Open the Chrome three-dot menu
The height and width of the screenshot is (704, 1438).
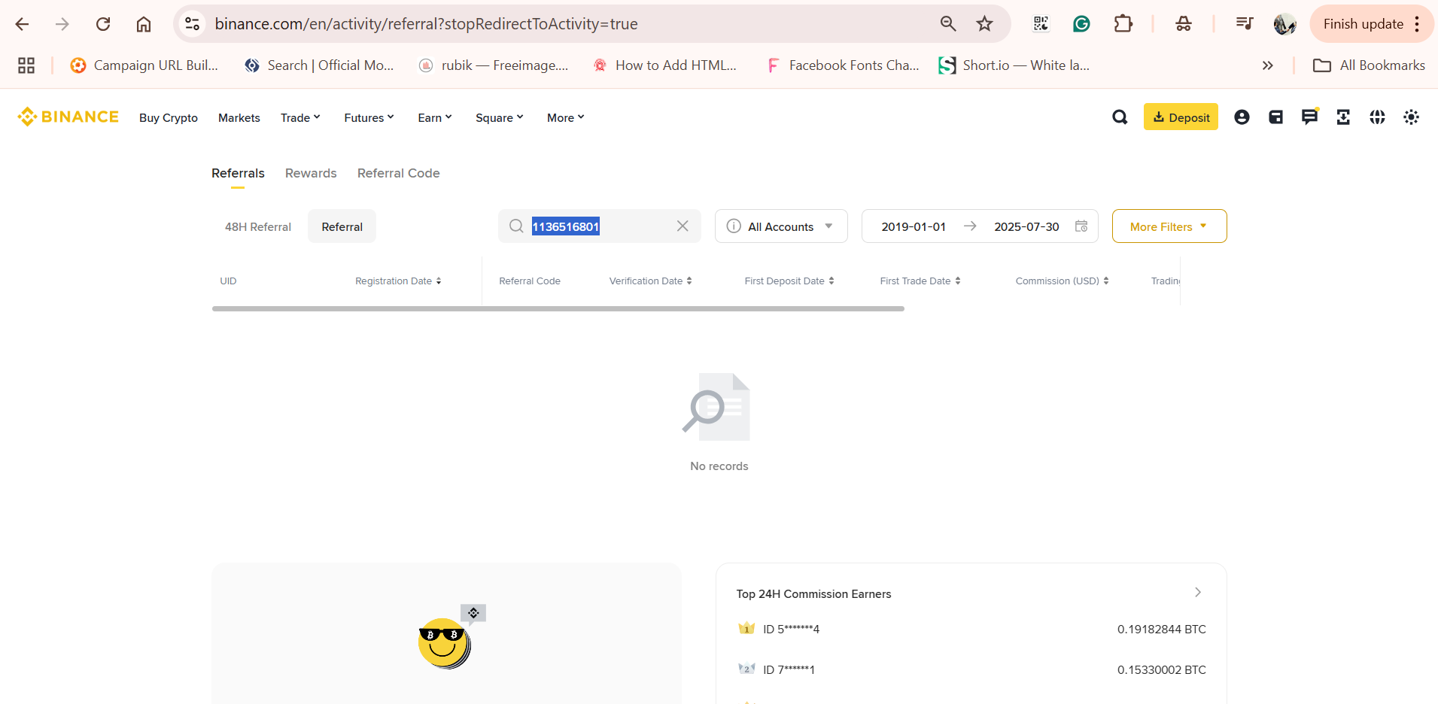pos(1417,24)
